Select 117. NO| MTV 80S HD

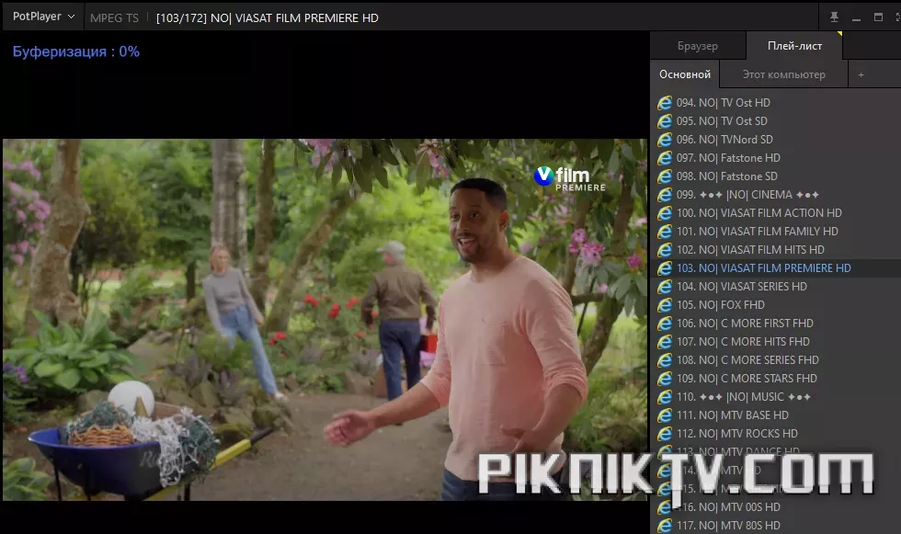776,526
